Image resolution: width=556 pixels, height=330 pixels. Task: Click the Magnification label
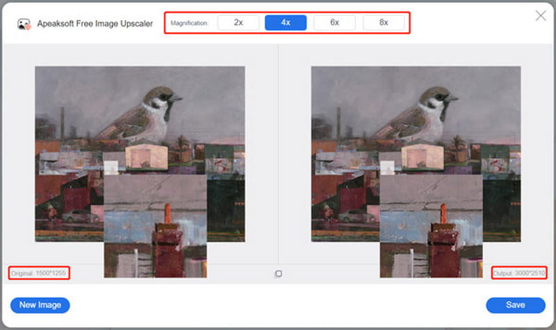pos(189,23)
